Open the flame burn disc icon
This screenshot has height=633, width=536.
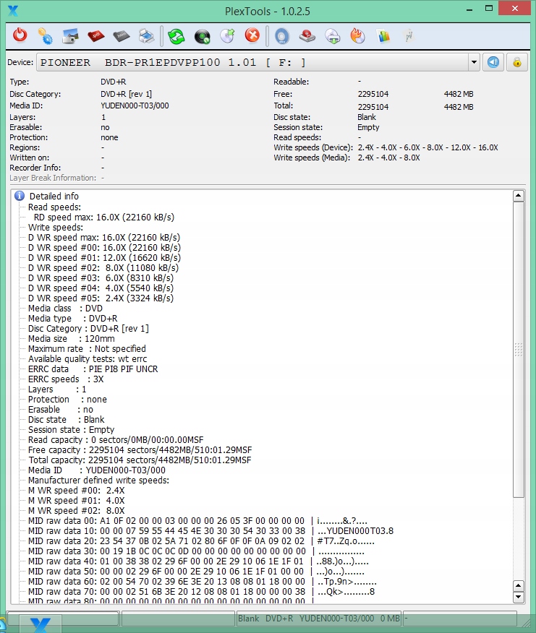tap(358, 36)
